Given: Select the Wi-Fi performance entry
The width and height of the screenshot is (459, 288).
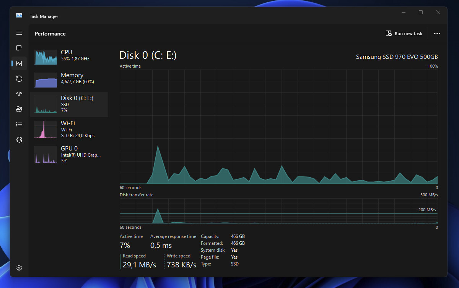Looking at the screenshot, I should tap(69, 129).
